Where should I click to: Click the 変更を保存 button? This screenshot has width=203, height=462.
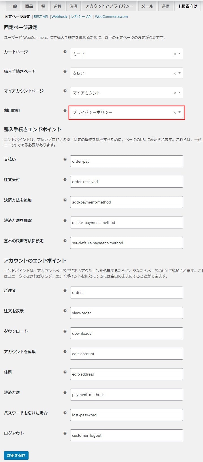tap(16, 455)
